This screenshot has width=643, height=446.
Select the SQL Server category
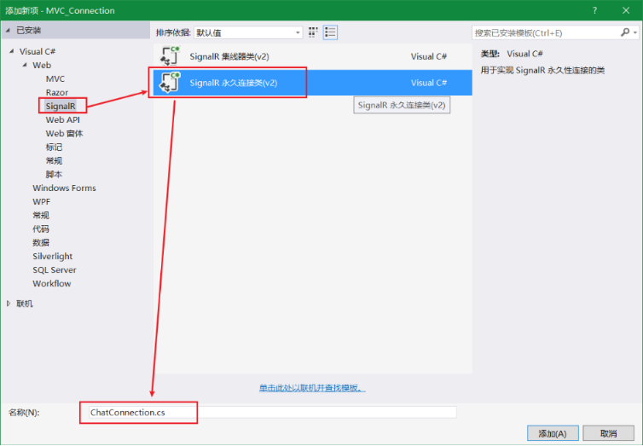pos(55,270)
